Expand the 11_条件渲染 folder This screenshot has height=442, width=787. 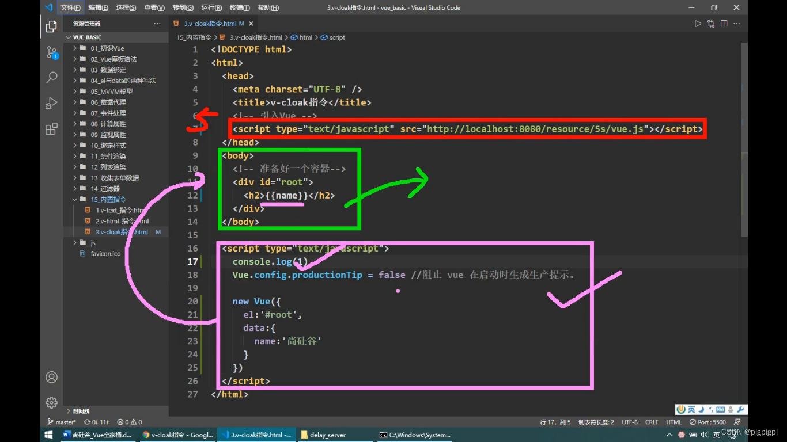click(75, 156)
